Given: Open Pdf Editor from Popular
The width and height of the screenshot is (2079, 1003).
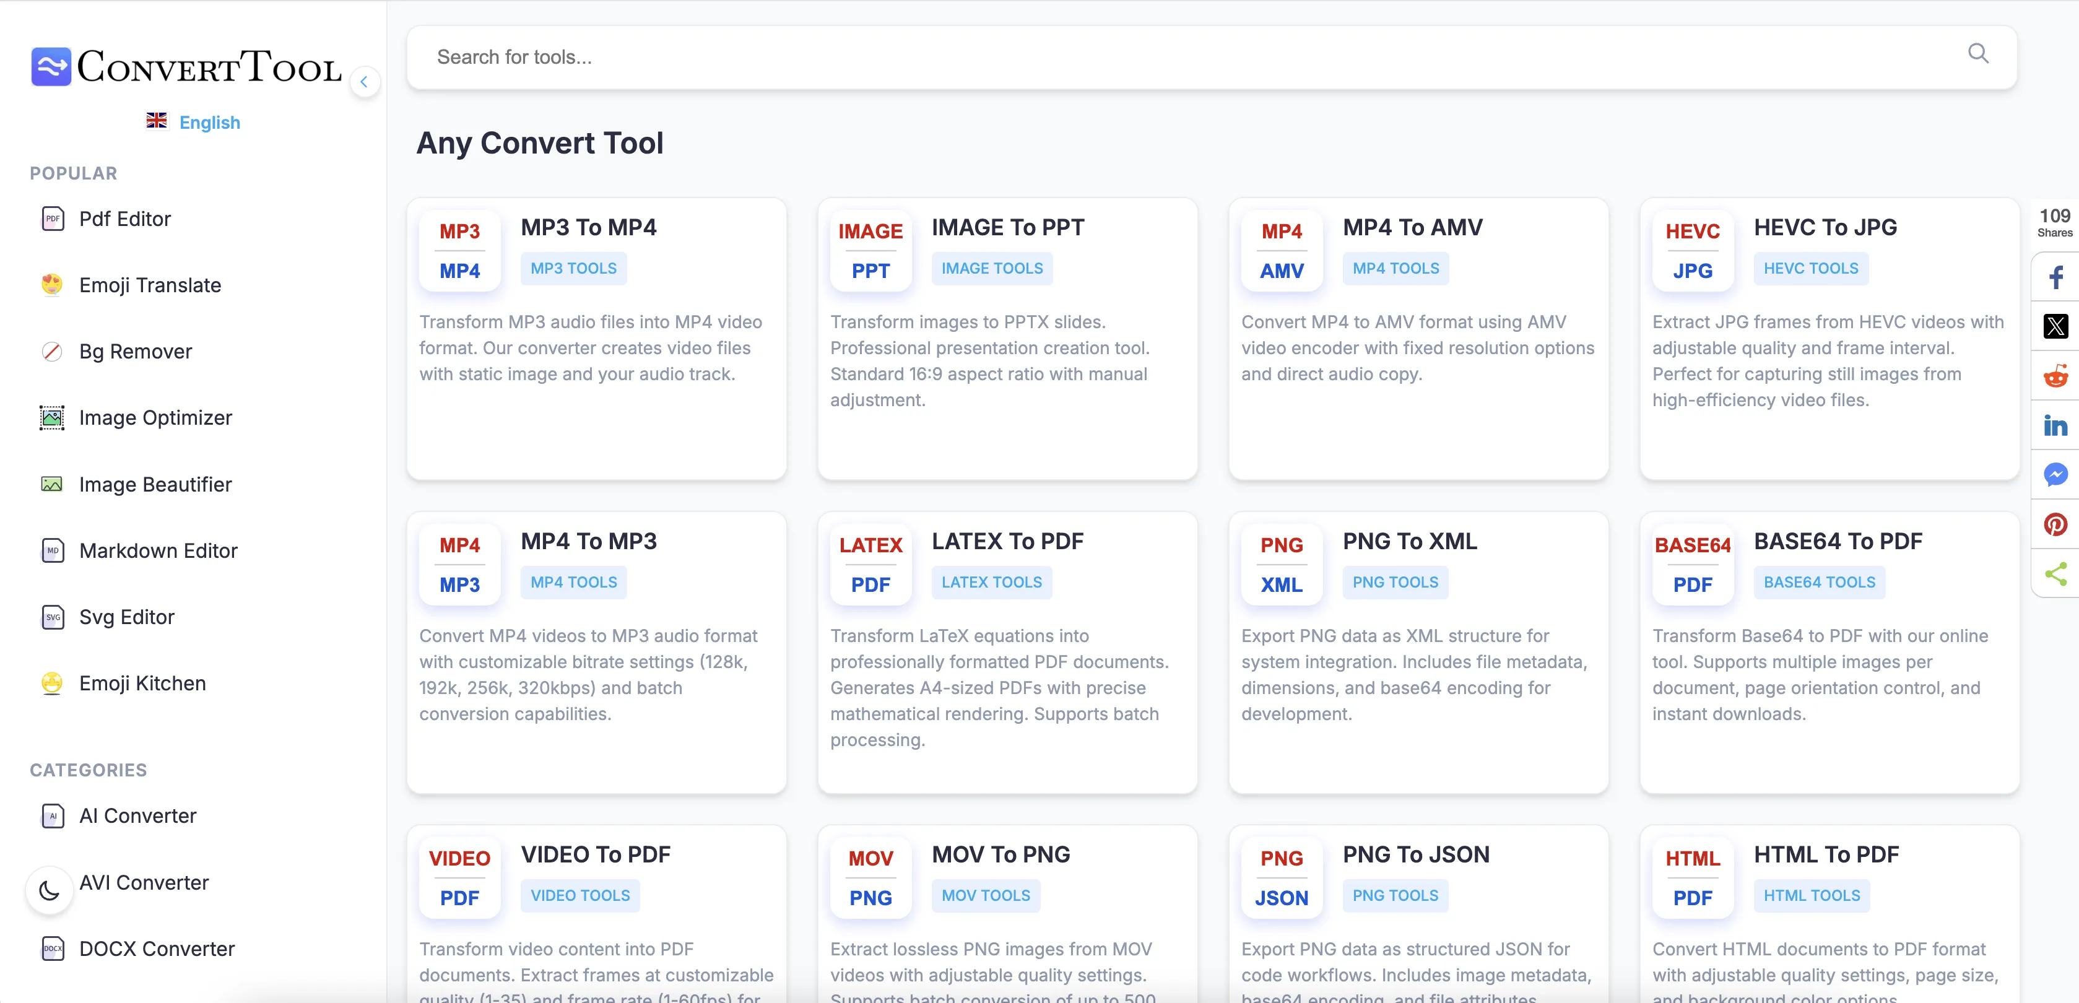Looking at the screenshot, I should pos(124,219).
